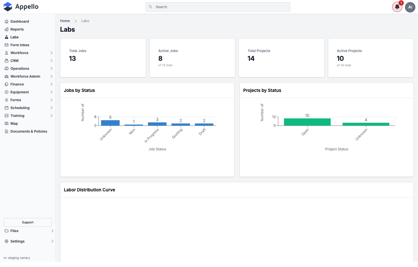Viewport: 418px width, 267px height.
Task: Expand the CRM chevron
Action: click(51, 61)
